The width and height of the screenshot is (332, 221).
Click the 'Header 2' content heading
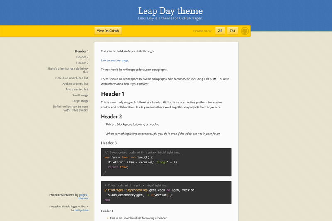coord(111,117)
